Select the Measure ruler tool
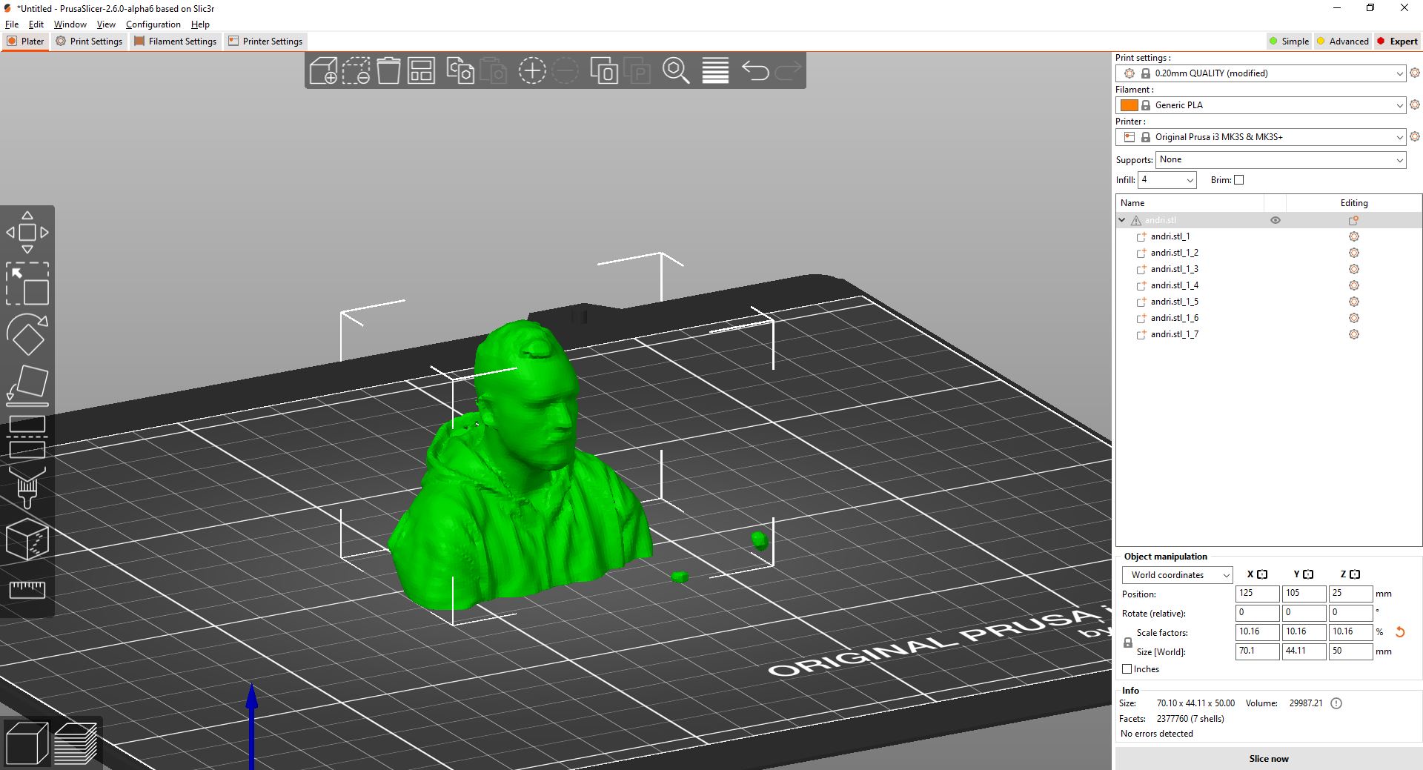The width and height of the screenshot is (1423, 770). [27, 590]
